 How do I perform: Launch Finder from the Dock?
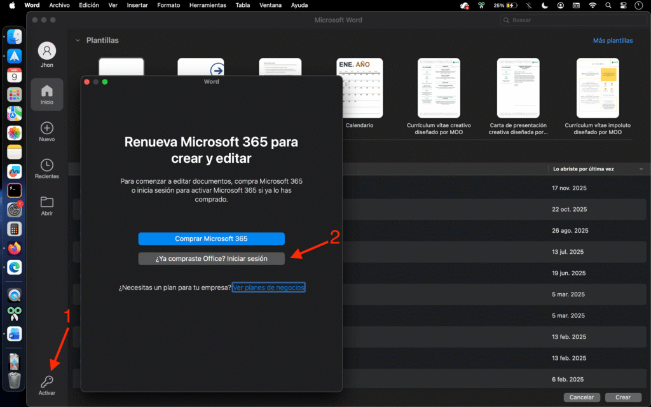click(x=14, y=37)
